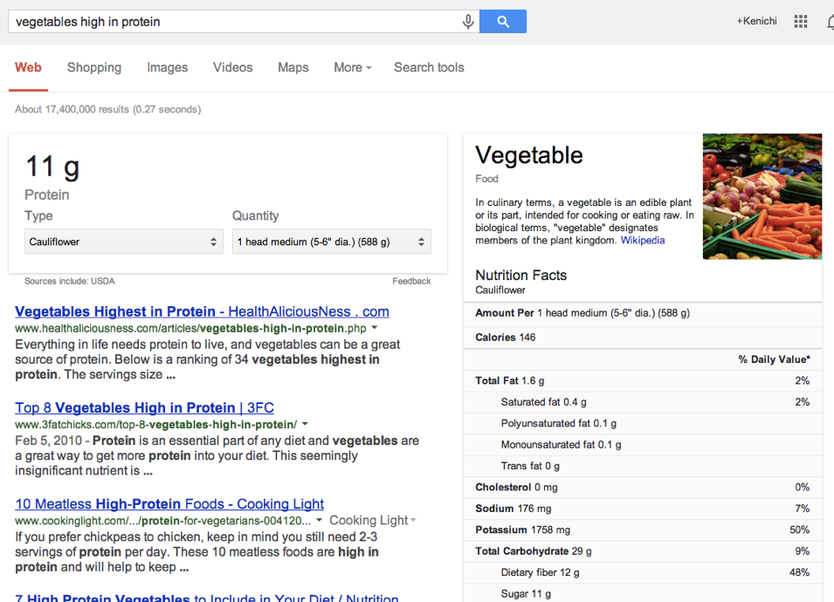Activate voice search microphone icon
The image size is (834, 602).
pyautogui.click(x=468, y=22)
